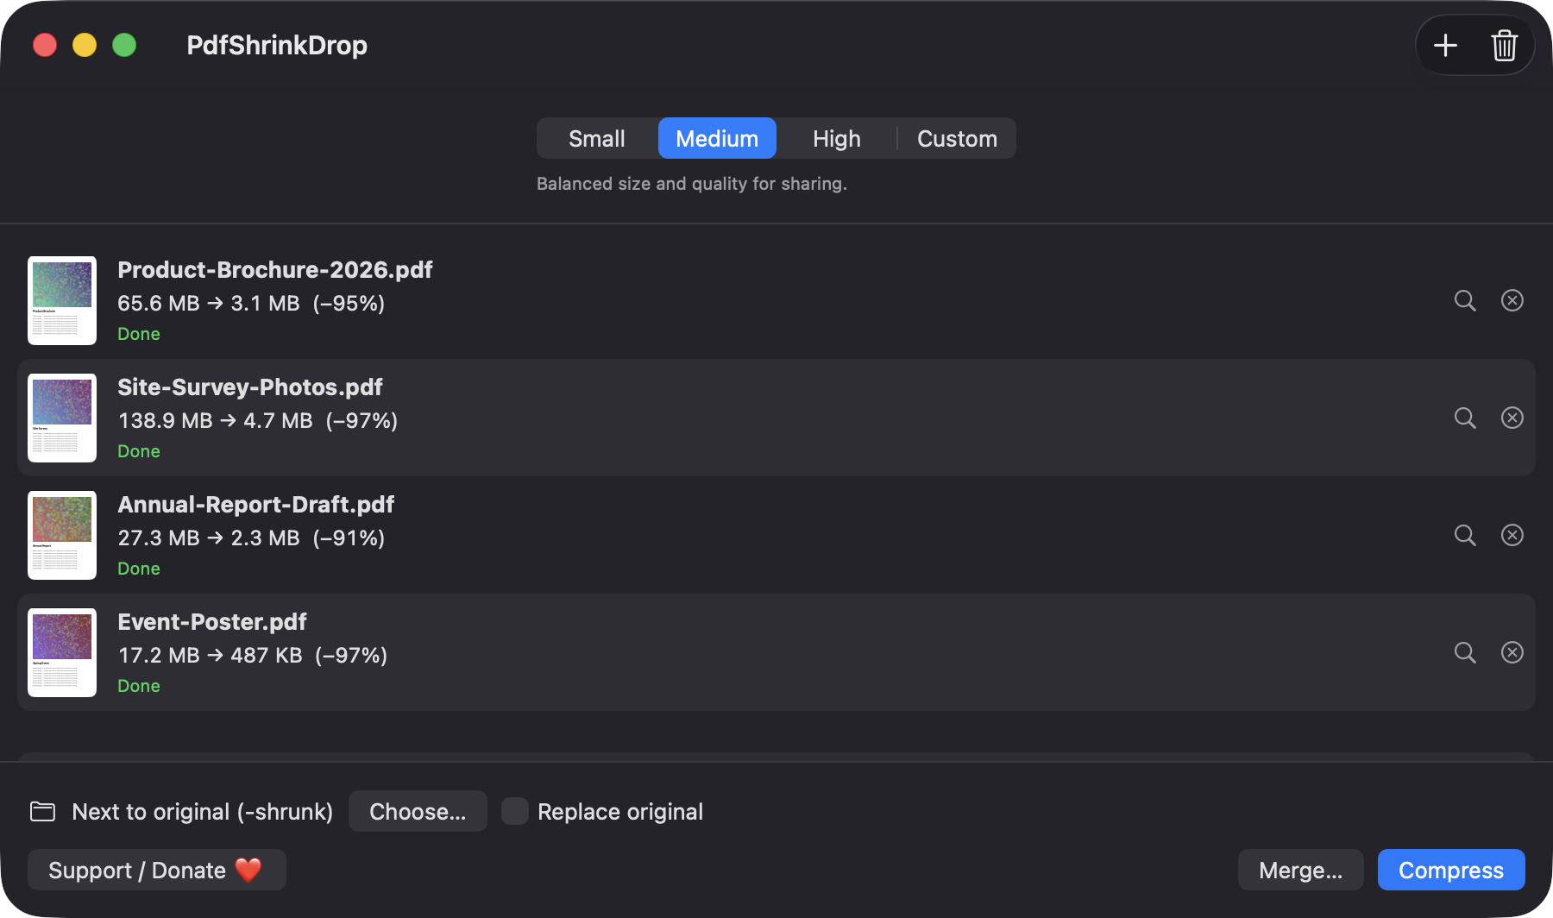Screen dimensions: 1553x918
Task: Click Done status under Site-Survey-Photos.pdf
Action: point(139,451)
